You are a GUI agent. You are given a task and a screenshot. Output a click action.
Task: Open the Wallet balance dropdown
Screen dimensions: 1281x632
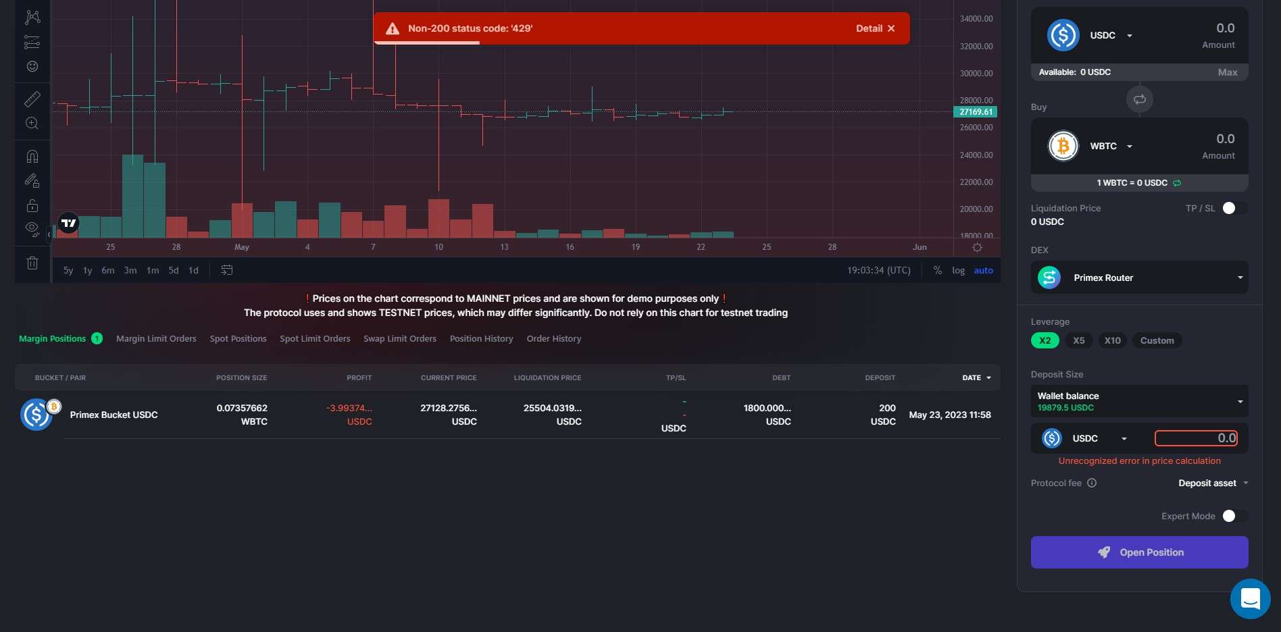point(1140,401)
